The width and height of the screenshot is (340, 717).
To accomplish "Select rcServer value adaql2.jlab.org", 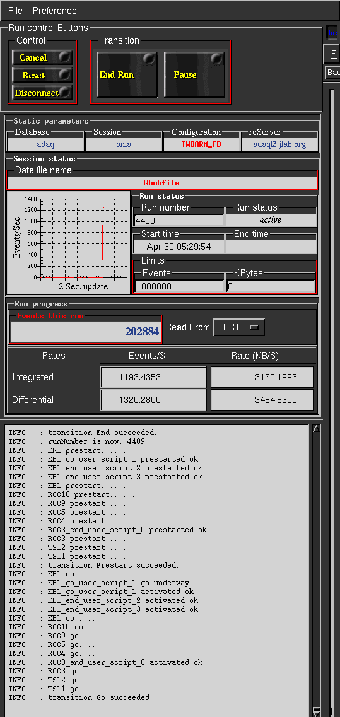I will coord(279,144).
